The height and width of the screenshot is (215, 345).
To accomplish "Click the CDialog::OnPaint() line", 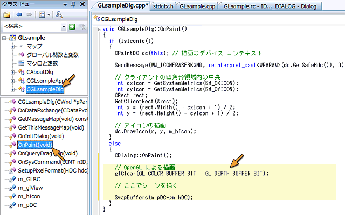I will tap(143, 155).
